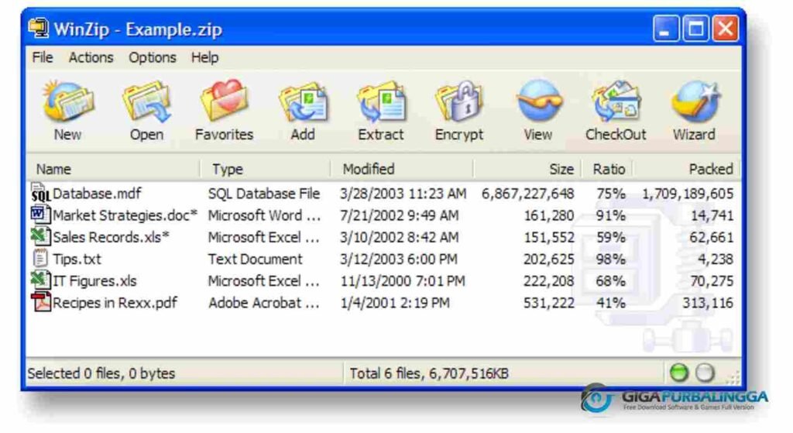Sort by the Type column header
Screen dimensions: 793x433
click(x=266, y=169)
